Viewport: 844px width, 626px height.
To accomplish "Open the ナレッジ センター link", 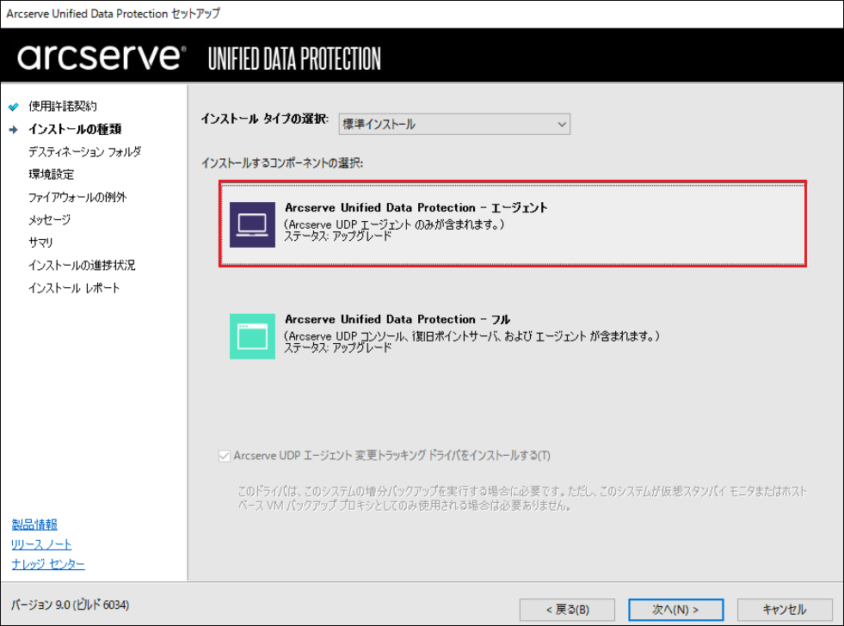I will click(x=48, y=564).
